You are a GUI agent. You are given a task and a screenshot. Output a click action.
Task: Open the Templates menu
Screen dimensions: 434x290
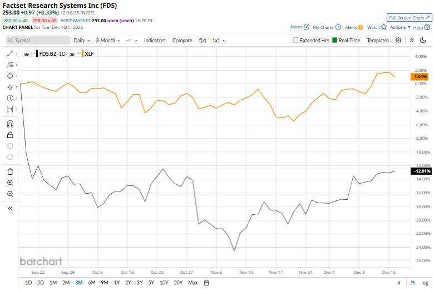378,41
